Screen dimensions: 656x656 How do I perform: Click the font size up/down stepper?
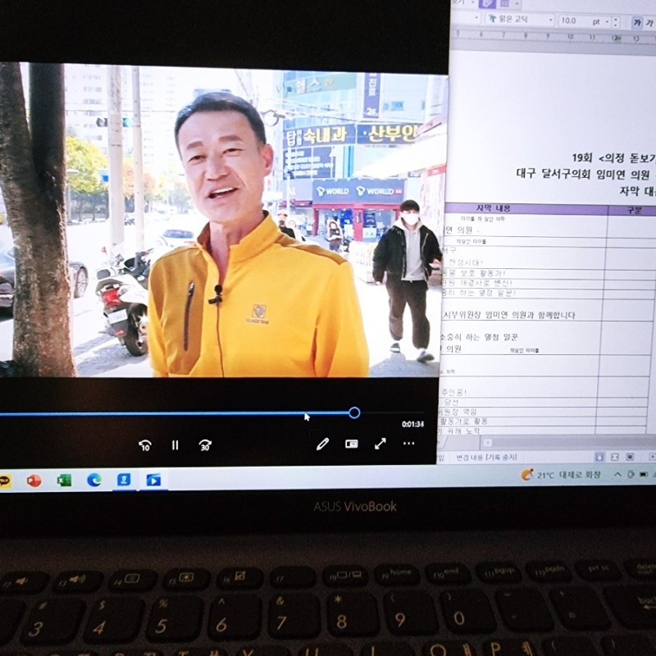(x=616, y=22)
